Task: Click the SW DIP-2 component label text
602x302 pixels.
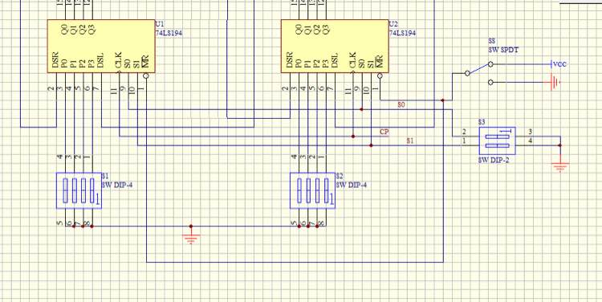Action: pyautogui.click(x=494, y=160)
